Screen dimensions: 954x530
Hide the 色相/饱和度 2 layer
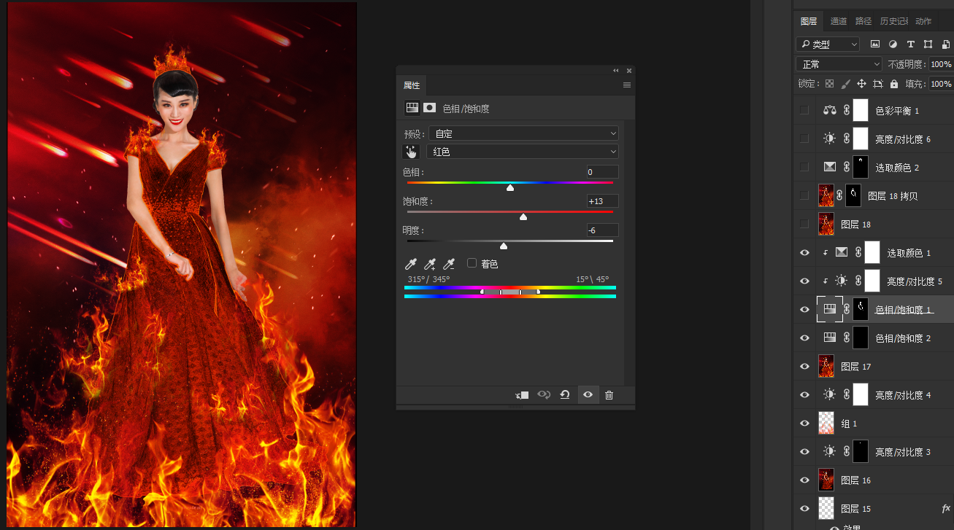coord(804,338)
